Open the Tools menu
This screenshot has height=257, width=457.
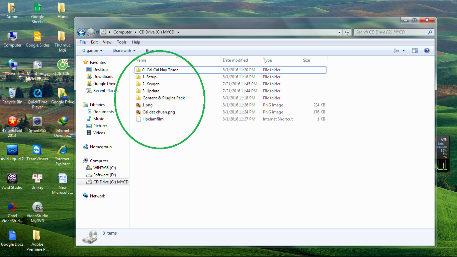pyautogui.click(x=121, y=42)
